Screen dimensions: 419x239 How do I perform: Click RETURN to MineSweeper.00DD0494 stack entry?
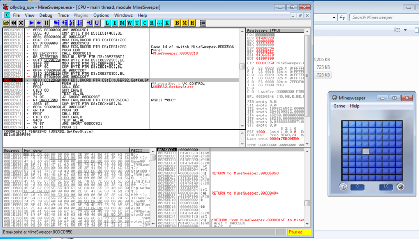pos(245,193)
